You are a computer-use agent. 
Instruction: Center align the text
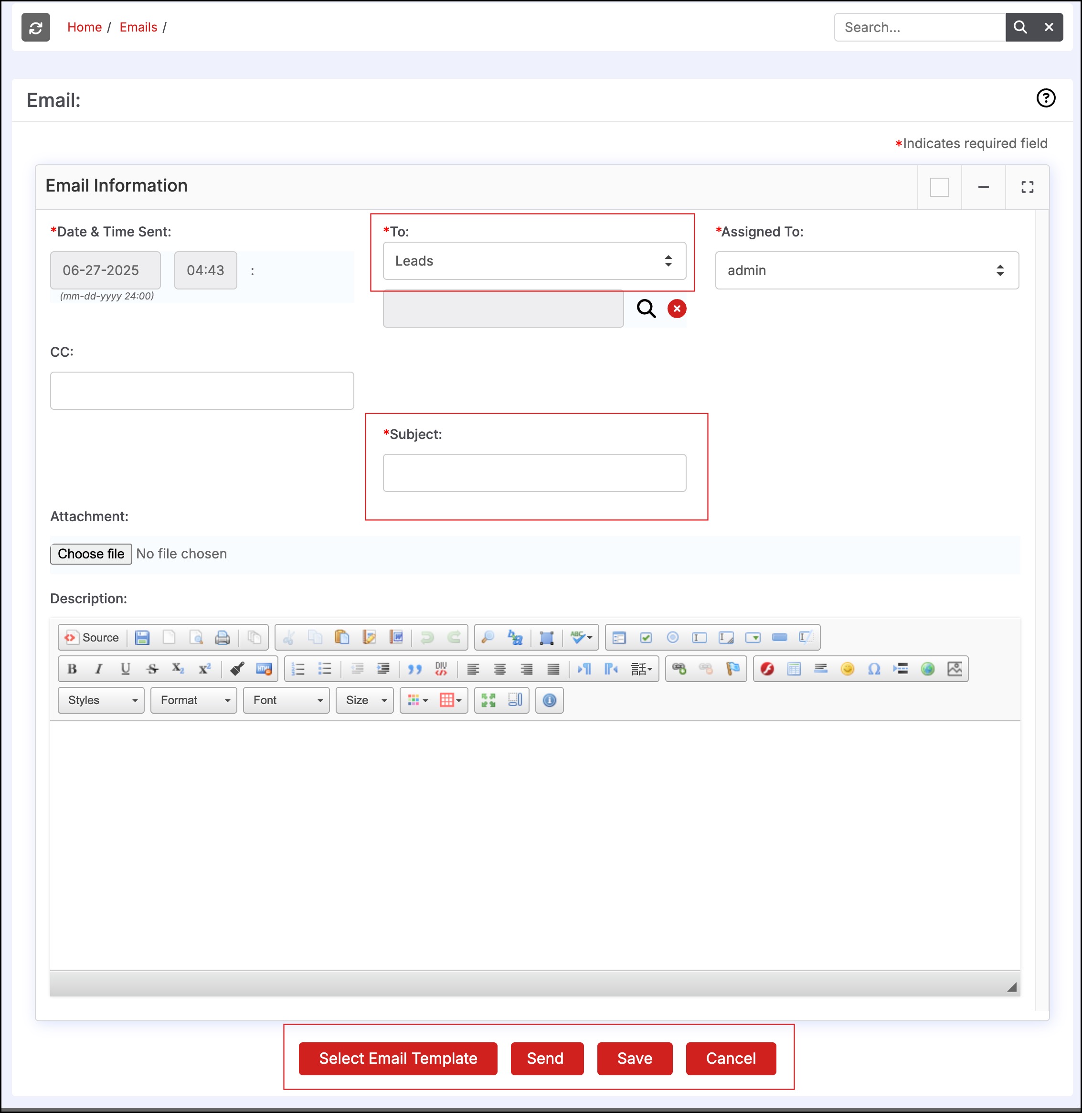(x=500, y=668)
